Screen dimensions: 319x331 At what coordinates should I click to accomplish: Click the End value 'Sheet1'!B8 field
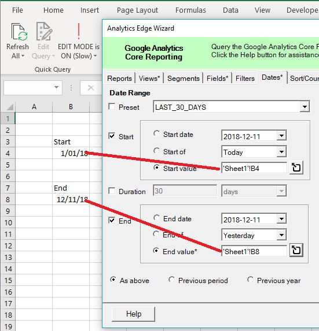click(254, 251)
